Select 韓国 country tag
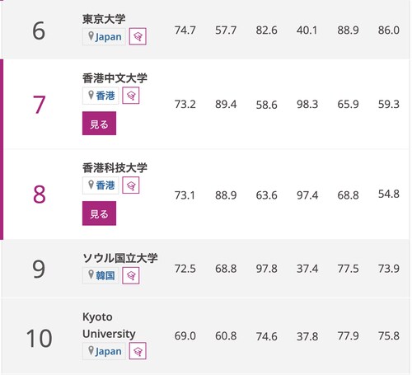Screen dimensions: 412x375 tap(101, 275)
